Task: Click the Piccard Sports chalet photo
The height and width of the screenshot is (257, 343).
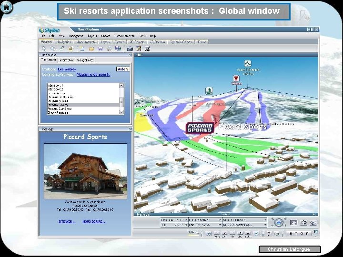Action: click(x=85, y=171)
